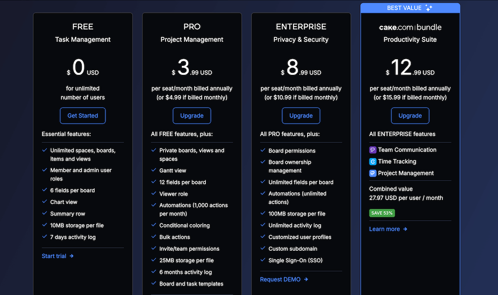Click the arrow next to Learn more
Viewport: 498px width, 295px height.
(x=405, y=229)
